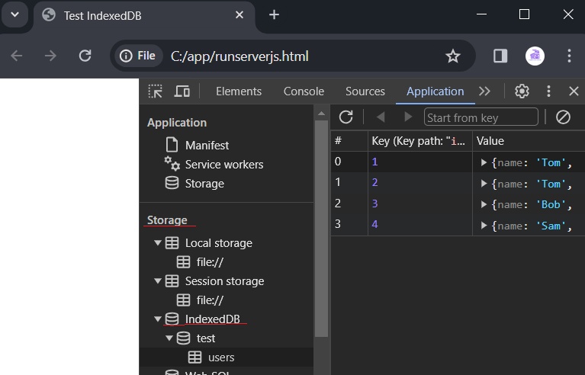Click the key cell with value 1
The image size is (585, 375).
[420, 162]
